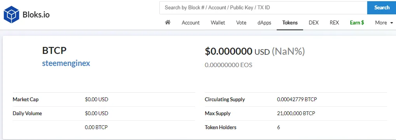Open the Account menu item
The width and height of the screenshot is (396, 140).
[191, 23]
